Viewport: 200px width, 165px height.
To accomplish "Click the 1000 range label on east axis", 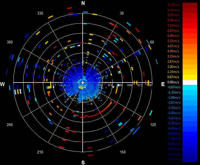I will point(129,85).
